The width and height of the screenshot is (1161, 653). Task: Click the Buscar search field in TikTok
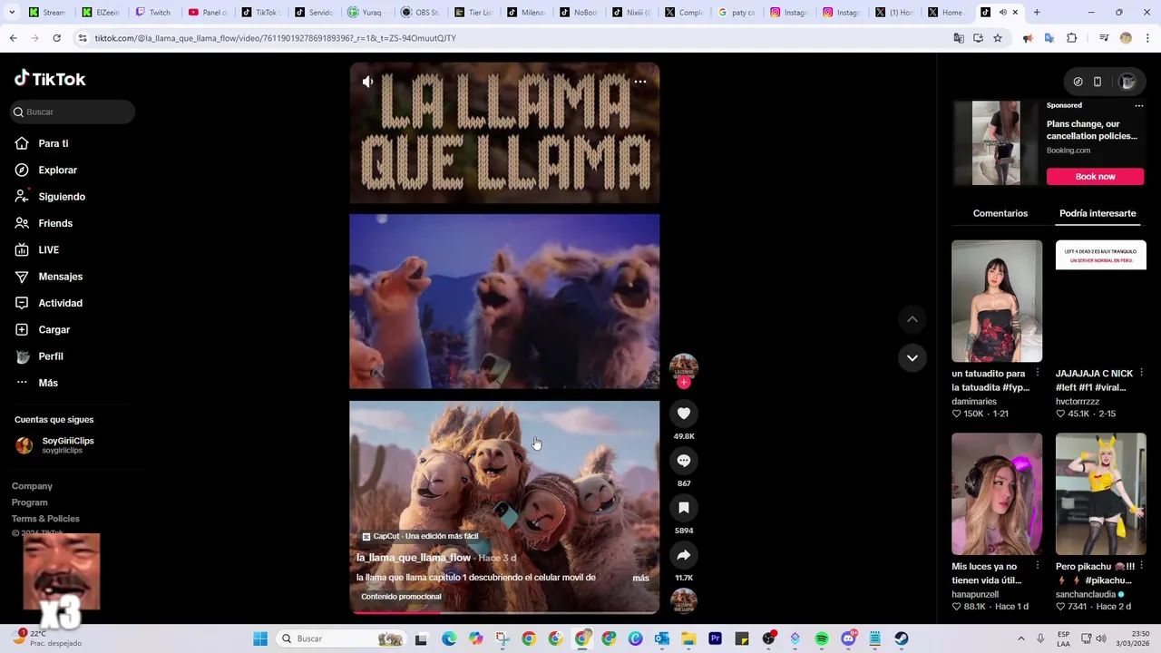coord(73,112)
